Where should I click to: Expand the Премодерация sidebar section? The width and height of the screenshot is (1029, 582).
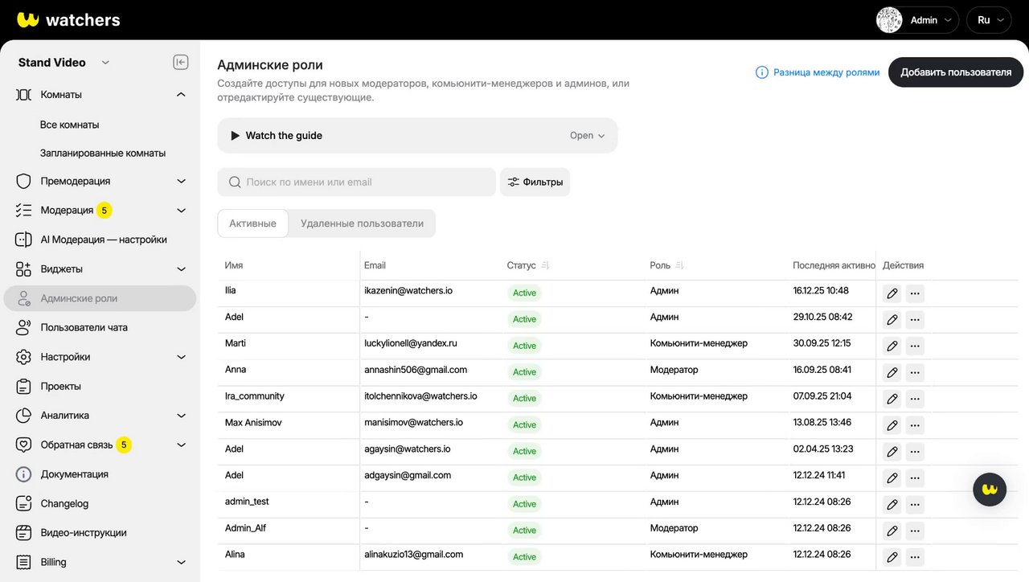[x=181, y=181]
